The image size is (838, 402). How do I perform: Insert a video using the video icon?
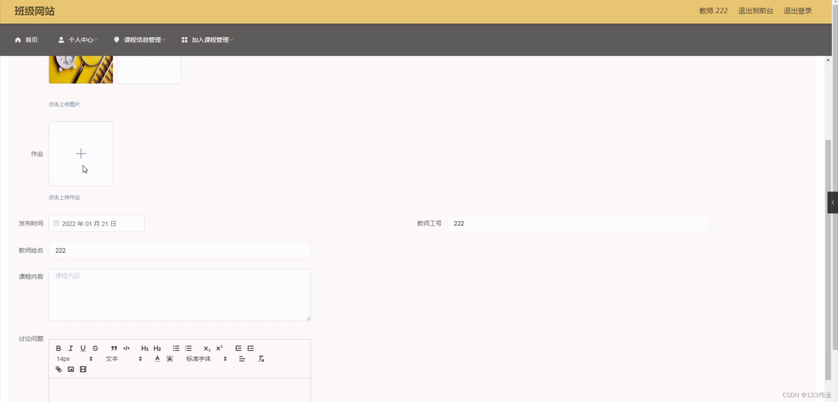[83, 369]
